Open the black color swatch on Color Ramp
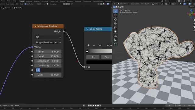 99,62
